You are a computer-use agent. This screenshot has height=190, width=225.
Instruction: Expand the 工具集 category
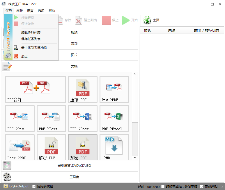(70, 177)
